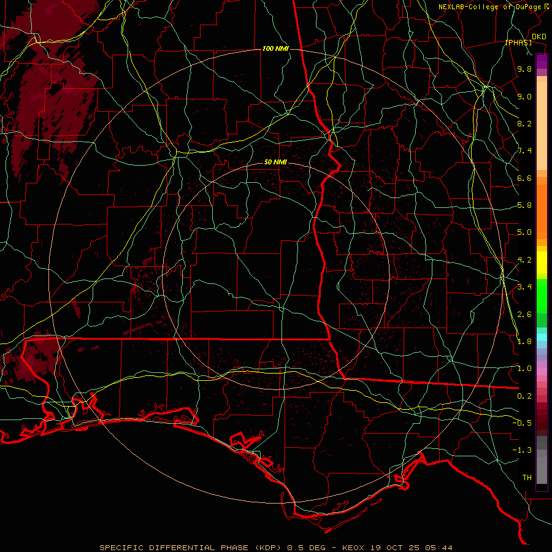Click the 50 NMI range ring label
The image size is (552, 552).
[275, 162]
